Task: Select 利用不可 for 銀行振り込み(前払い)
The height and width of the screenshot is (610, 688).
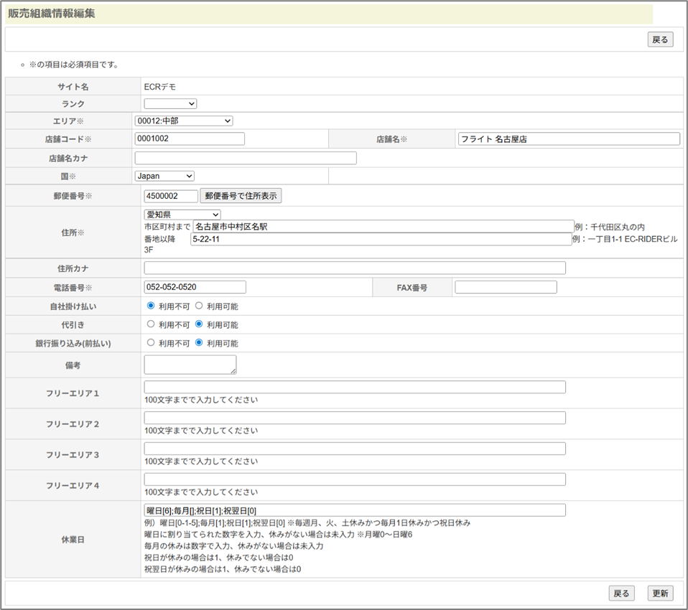Action: click(151, 343)
